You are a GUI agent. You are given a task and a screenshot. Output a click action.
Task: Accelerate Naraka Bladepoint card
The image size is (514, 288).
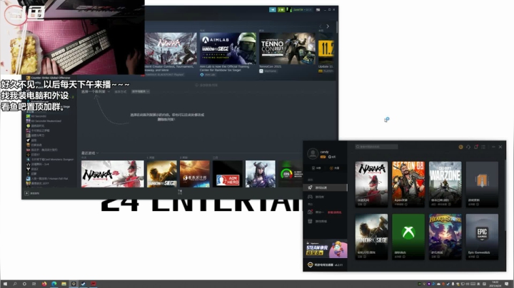[371, 184]
